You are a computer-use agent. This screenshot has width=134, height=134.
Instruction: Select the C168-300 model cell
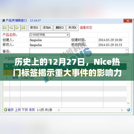click(x=27, y=78)
